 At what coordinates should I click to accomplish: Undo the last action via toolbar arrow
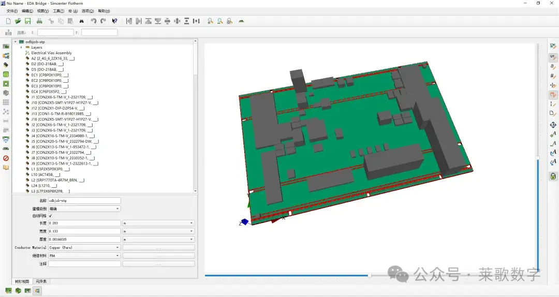(x=93, y=21)
